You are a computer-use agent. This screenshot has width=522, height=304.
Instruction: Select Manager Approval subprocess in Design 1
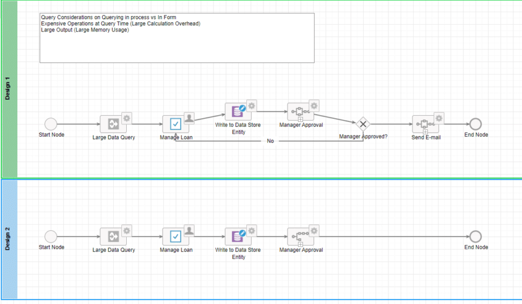[300, 111]
